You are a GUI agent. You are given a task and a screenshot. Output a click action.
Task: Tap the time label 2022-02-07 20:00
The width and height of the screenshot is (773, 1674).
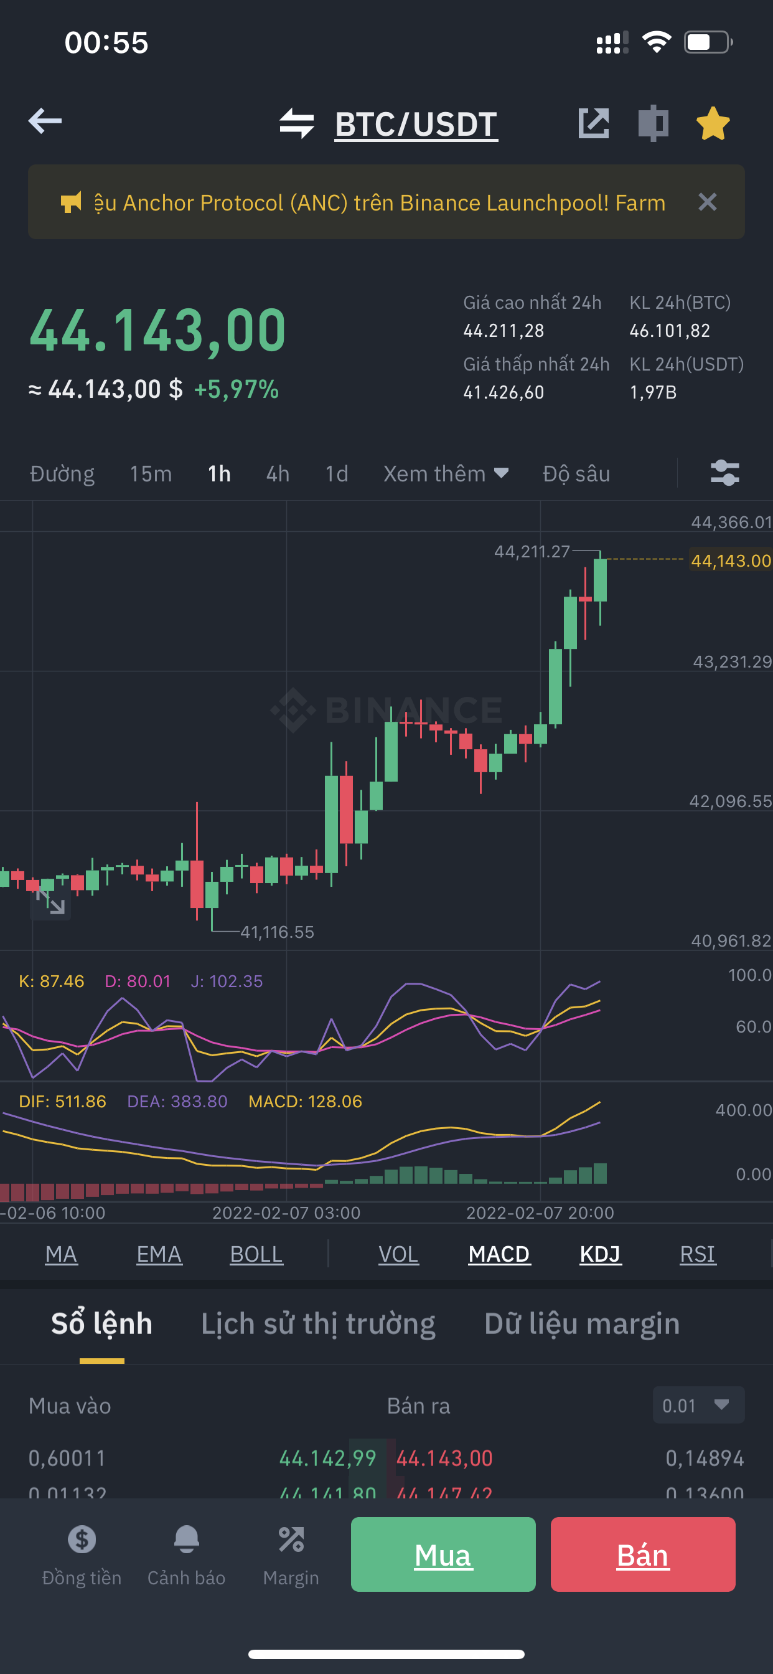coord(540,1213)
